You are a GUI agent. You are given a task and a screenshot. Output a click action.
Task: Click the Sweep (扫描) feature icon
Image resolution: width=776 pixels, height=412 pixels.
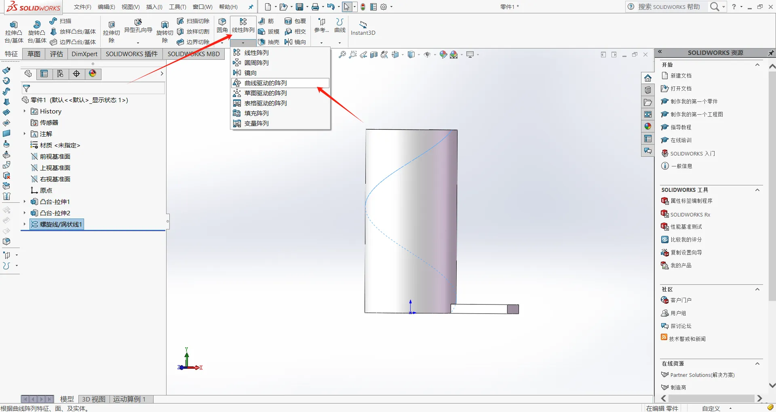click(53, 21)
